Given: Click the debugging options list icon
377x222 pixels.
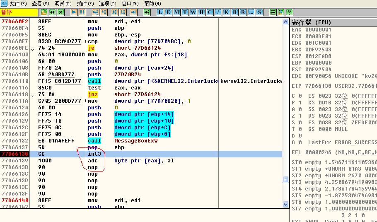Looking at the screenshot, I should (273, 12).
